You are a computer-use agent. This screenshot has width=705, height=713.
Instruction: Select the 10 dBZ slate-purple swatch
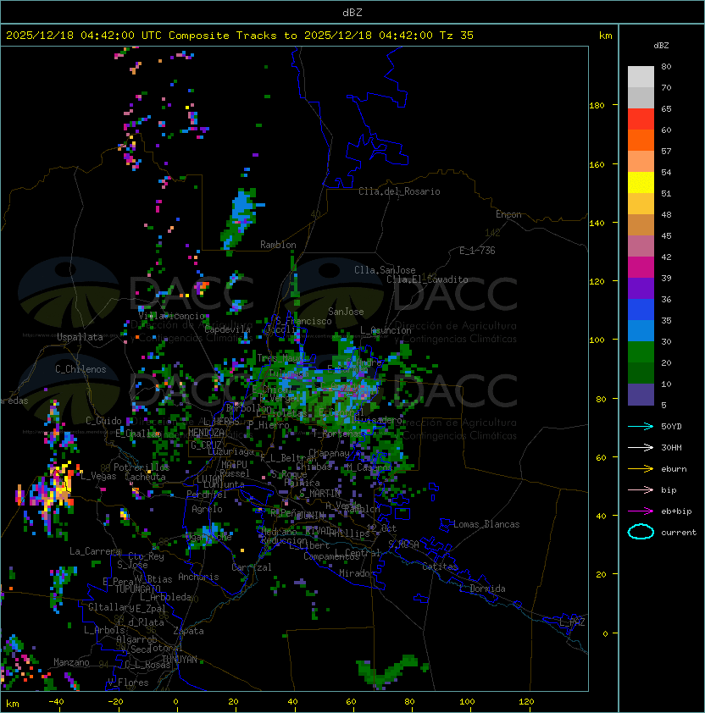[x=641, y=395]
